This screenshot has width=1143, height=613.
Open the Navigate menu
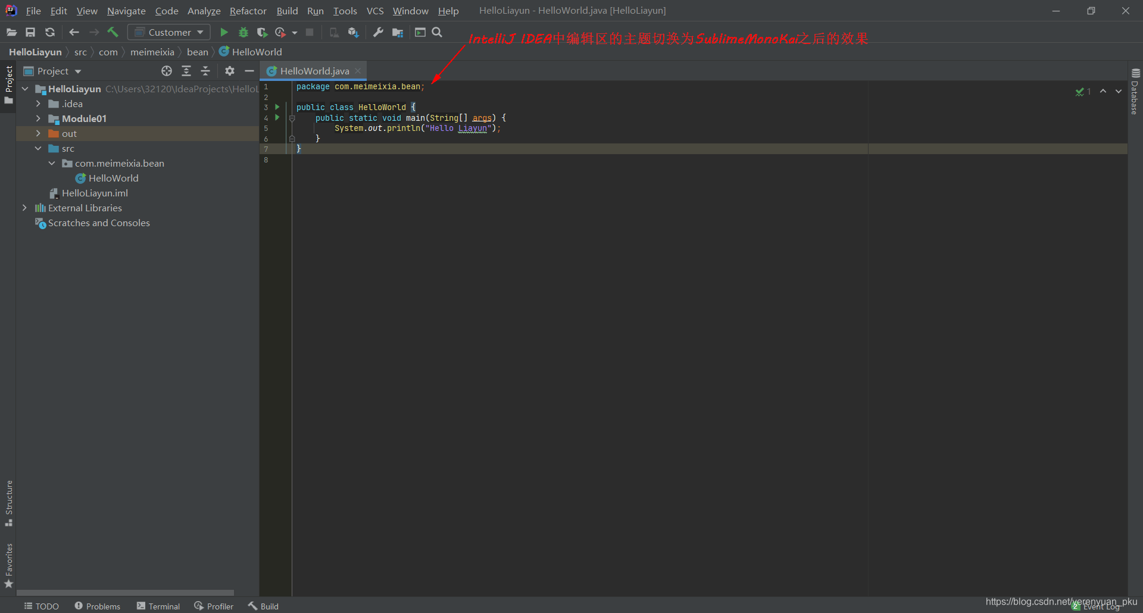coord(126,11)
